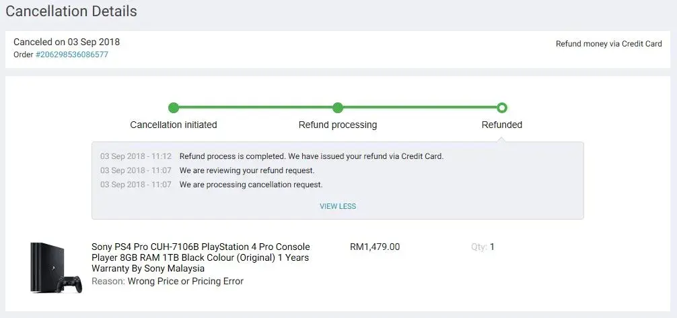Click the Cancellation initiated green step dot
The image size is (677, 318).
click(x=174, y=108)
